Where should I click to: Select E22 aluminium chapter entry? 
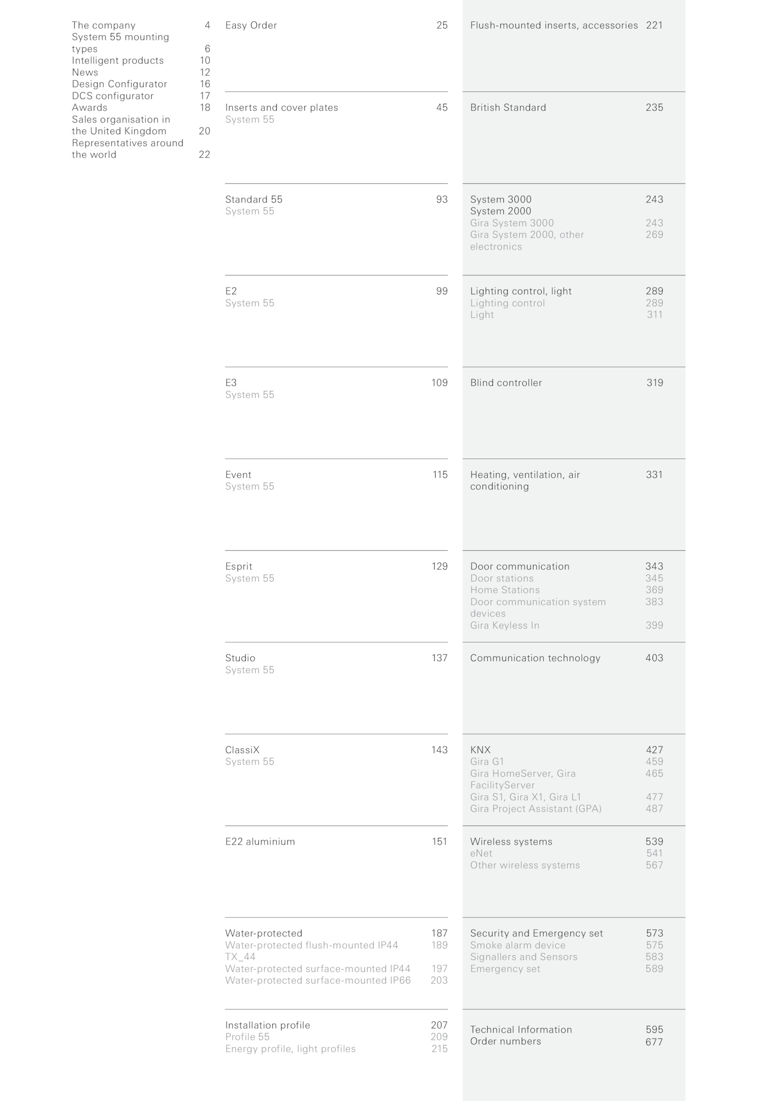[260, 842]
